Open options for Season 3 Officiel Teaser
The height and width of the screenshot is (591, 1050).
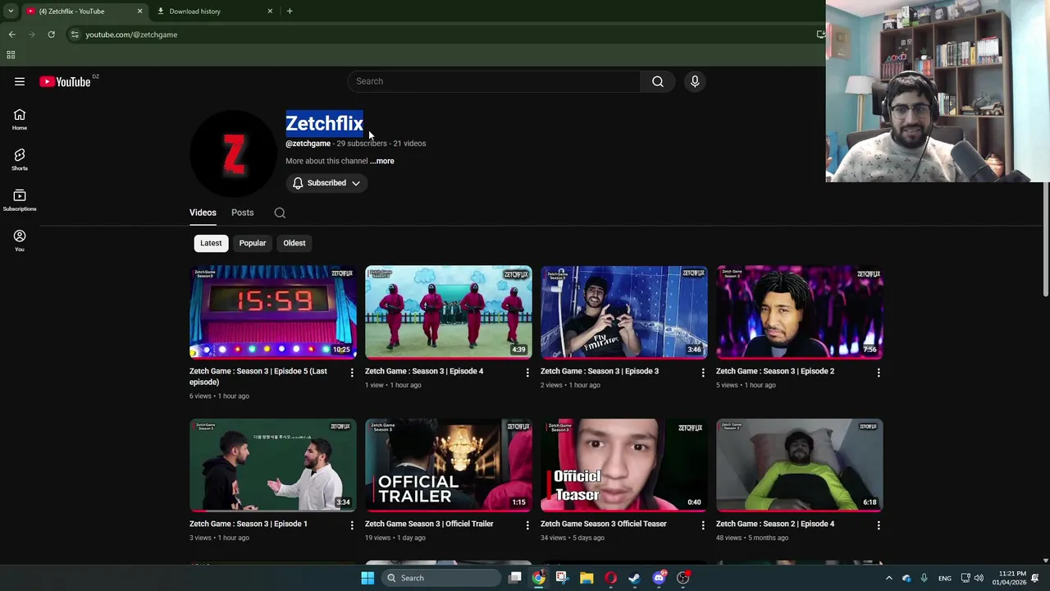[703, 525]
